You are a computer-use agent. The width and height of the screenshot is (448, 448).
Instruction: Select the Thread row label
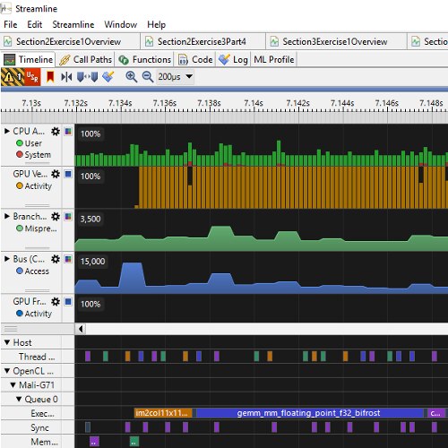(37, 357)
